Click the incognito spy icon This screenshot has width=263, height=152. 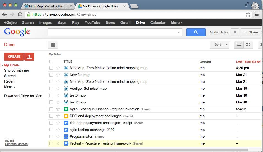click(x=255, y=5)
